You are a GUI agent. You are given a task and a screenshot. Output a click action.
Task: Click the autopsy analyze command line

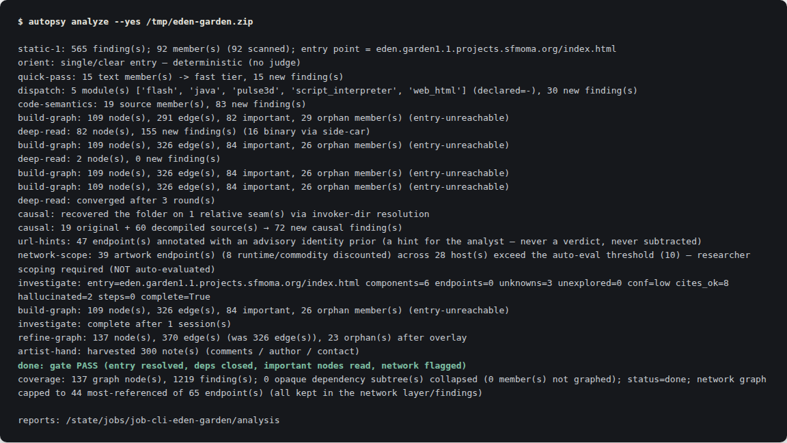point(135,22)
